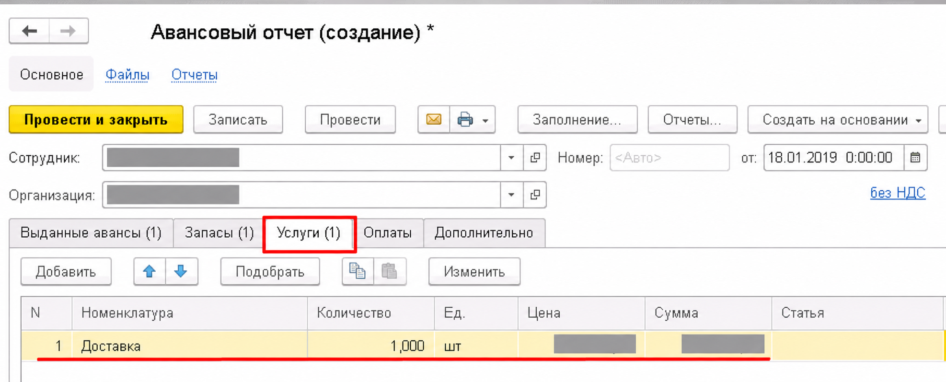Viewport: 946px width, 382px height.
Task: Open the Файлы link
Action: click(x=127, y=75)
